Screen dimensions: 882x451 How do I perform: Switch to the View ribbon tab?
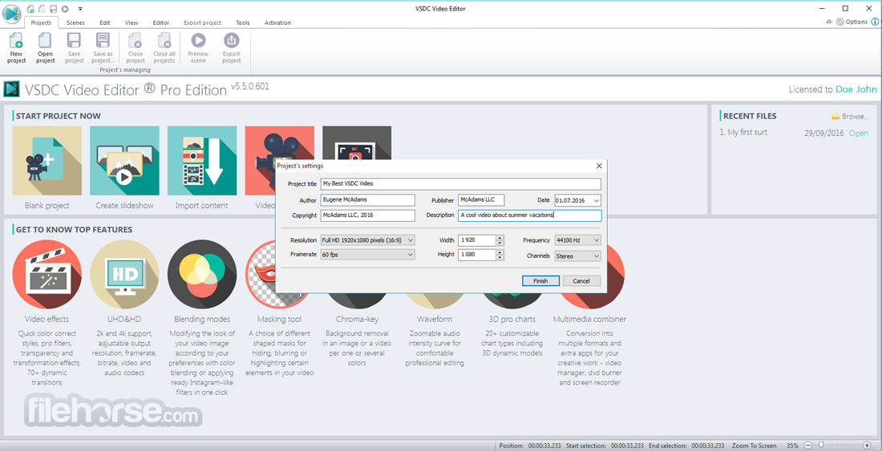tap(131, 23)
